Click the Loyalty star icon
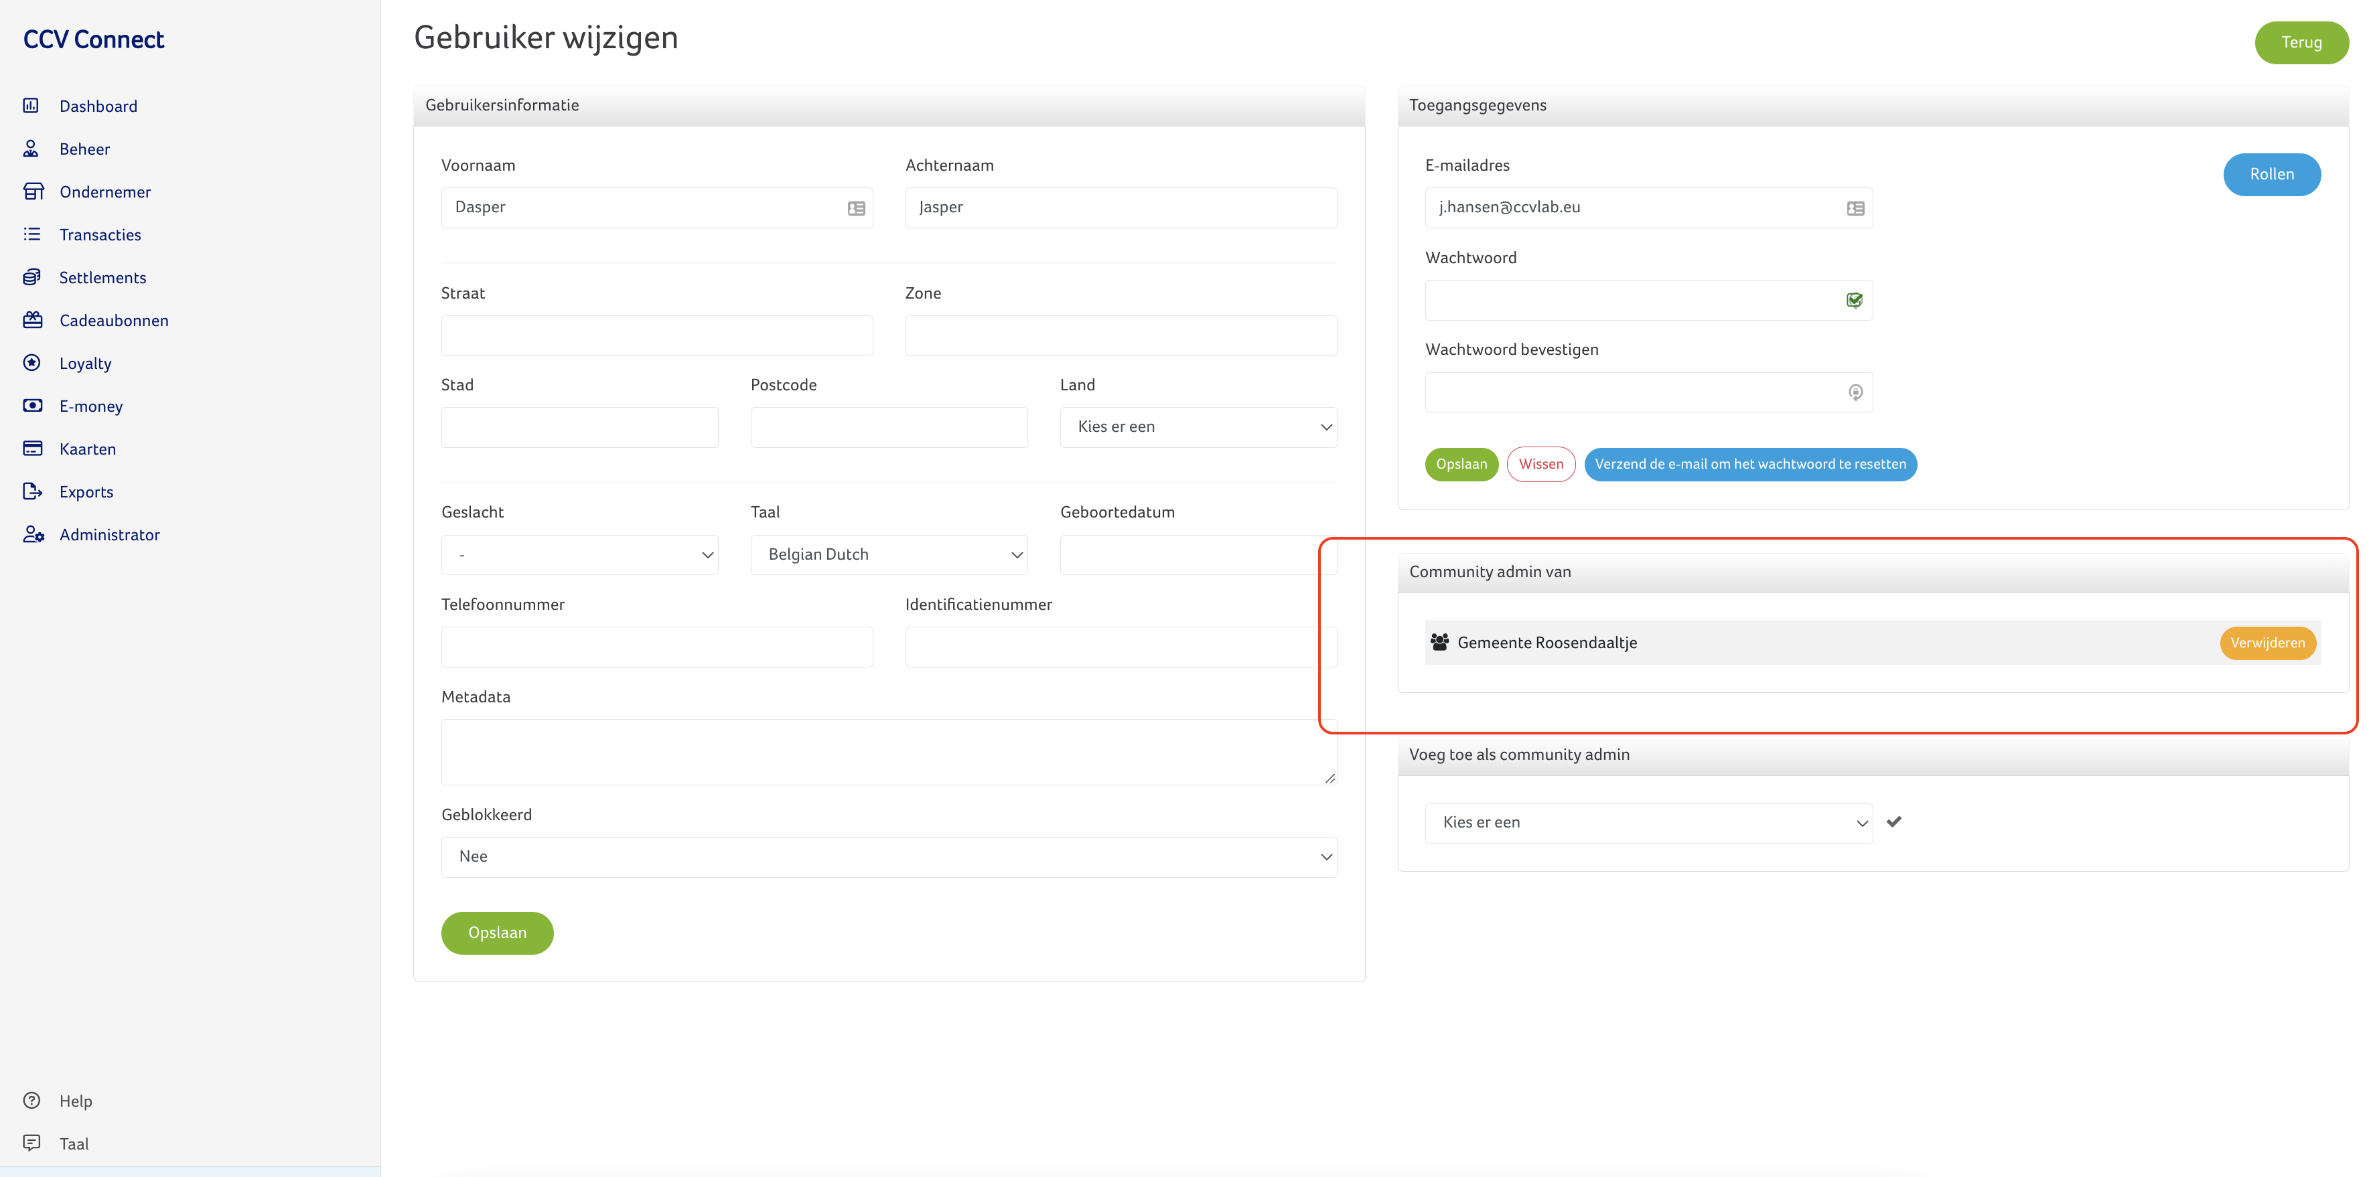Image resolution: width=2371 pixels, height=1177 pixels. pos(32,363)
